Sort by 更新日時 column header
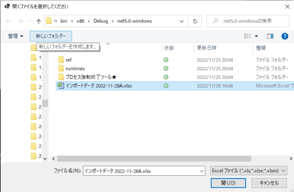The width and height of the screenshot is (294, 192). click(x=206, y=48)
